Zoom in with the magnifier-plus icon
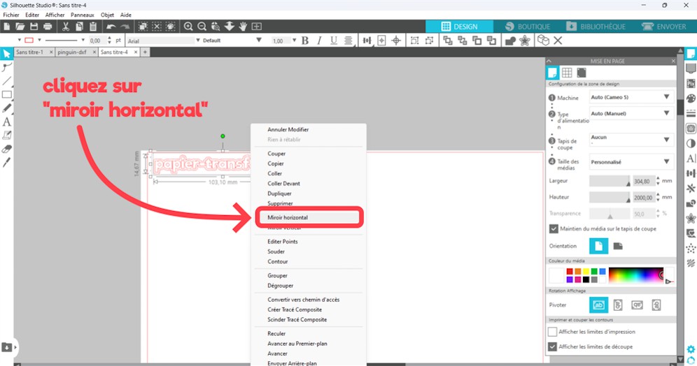Viewport: 697px width, 366px height. [x=188, y=27]
